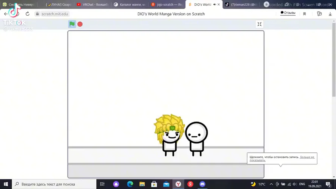Exit full screen mode on Scratch stage
The width and height of the screenshot is (336, 189).
click(259, 24)
